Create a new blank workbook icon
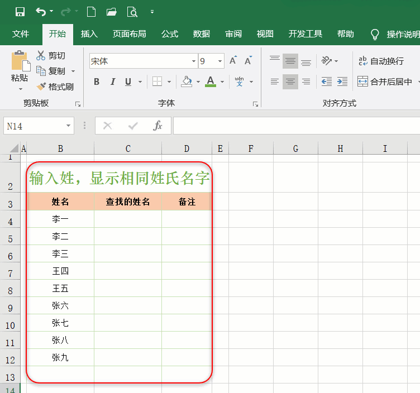Viewport: 420px width, 393px height. pos(92,12)
